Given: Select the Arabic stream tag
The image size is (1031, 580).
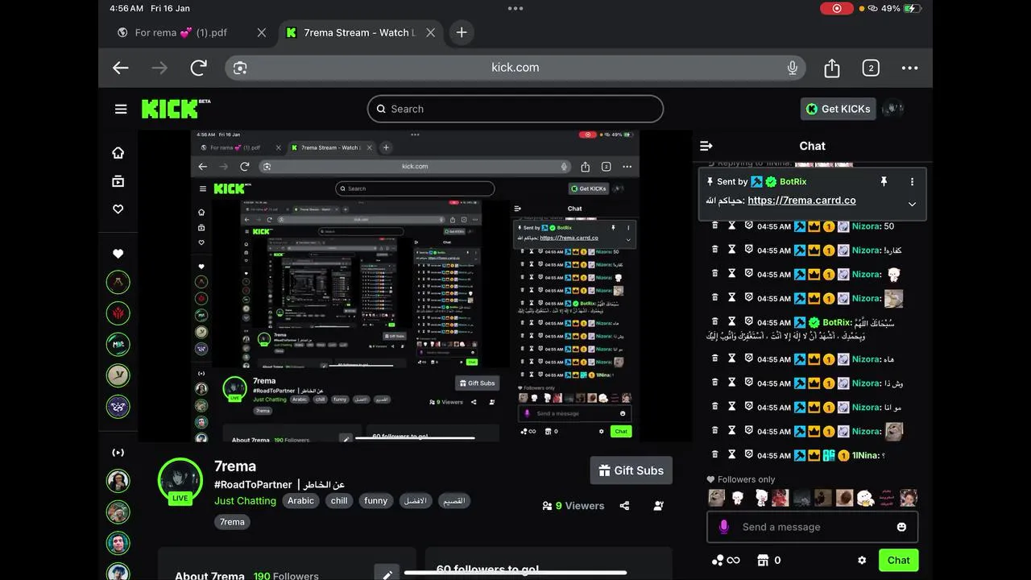Looking at the screenshot, I should click(x=300, y=500).
